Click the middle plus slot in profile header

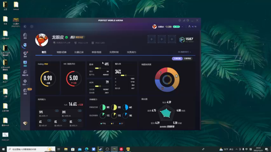pyautogui.click(x=162, y=39)
